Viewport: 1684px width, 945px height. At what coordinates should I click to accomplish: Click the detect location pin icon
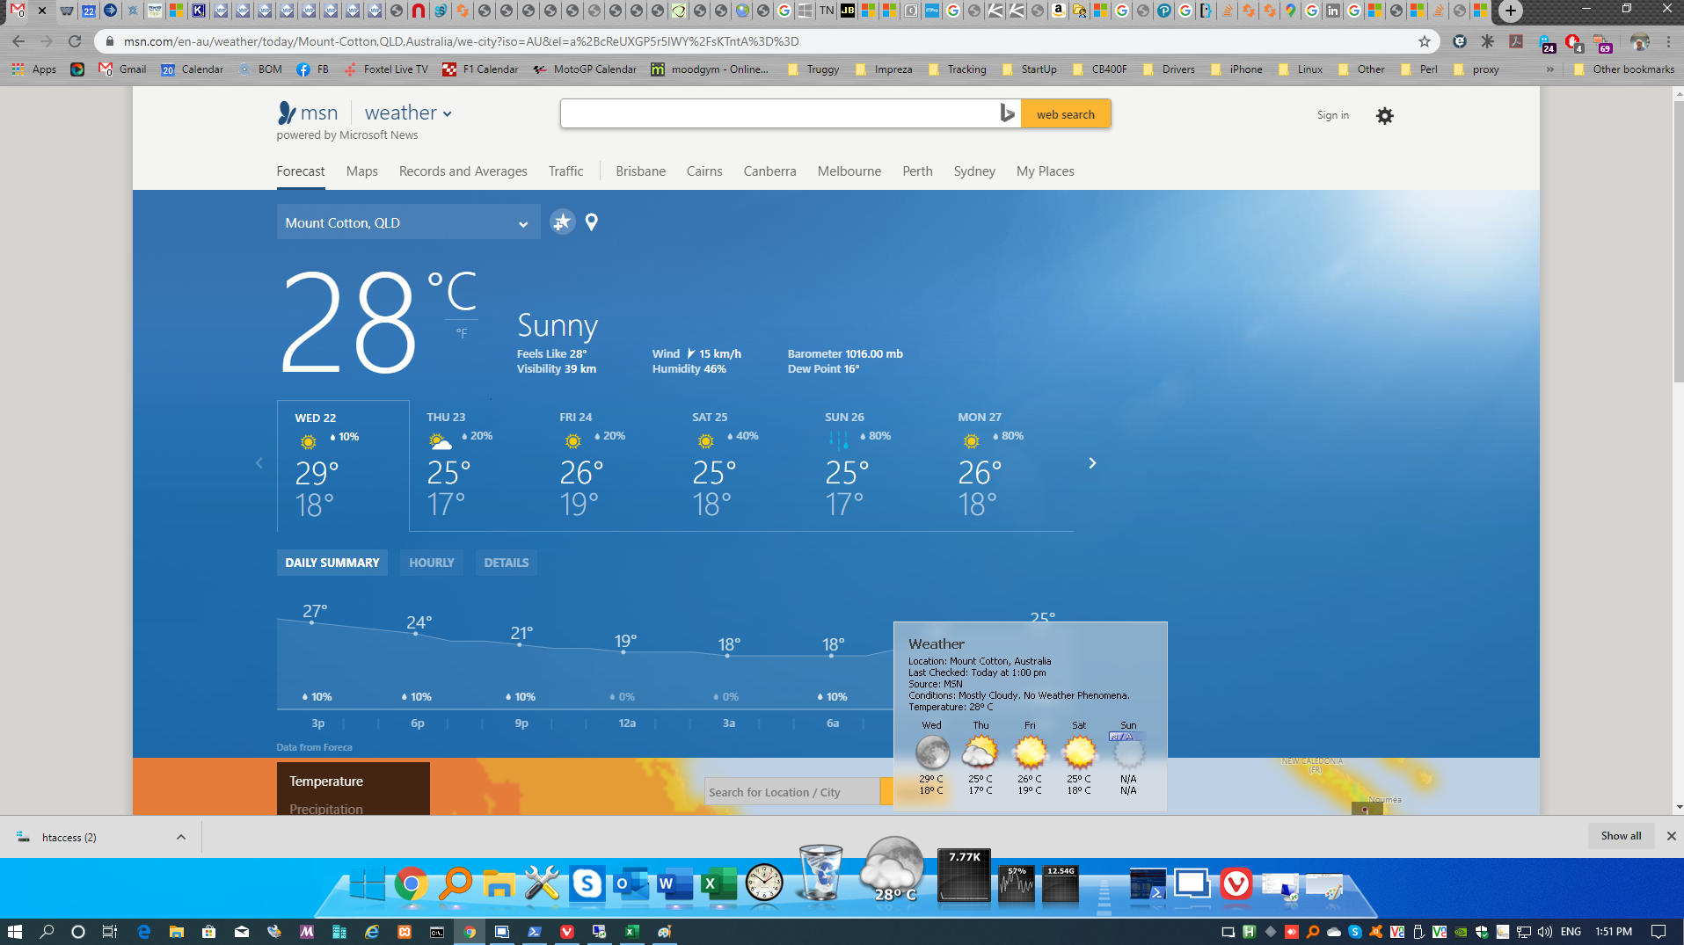pyautogui.click(x=592, y=222)
